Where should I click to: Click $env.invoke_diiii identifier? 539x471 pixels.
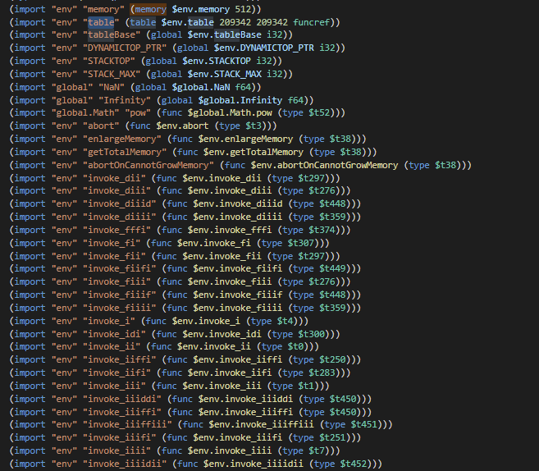click(x=238, y=217)
